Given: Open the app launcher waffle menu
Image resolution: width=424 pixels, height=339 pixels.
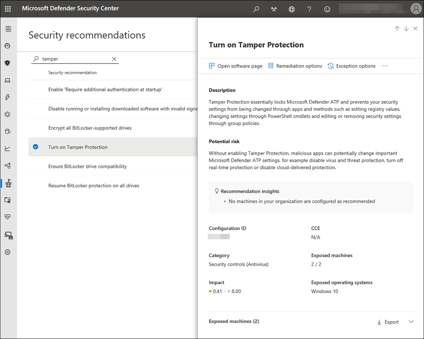Looking at the screenshot, I should [8, 9].
